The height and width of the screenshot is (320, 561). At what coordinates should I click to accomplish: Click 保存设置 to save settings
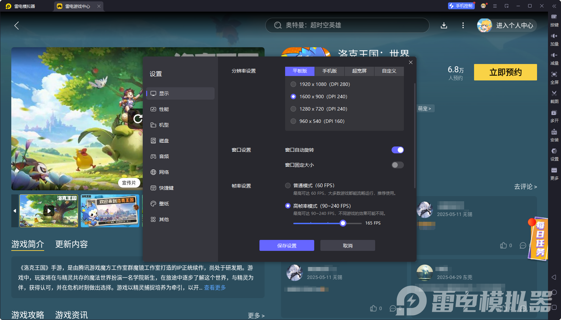pos(287,245)
